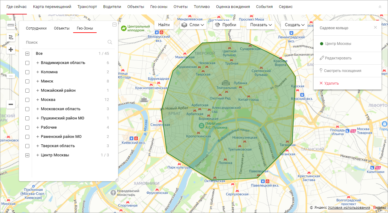Click the zoom slider handle
Viewport: 388px width, 213px height.
coord(11,76)
